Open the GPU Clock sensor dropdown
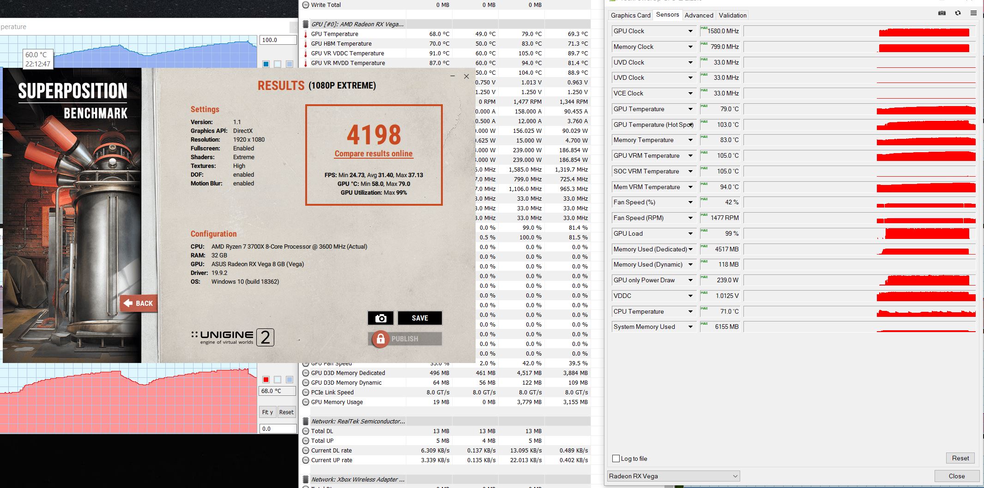984x488 pixels. coord(690,31)
